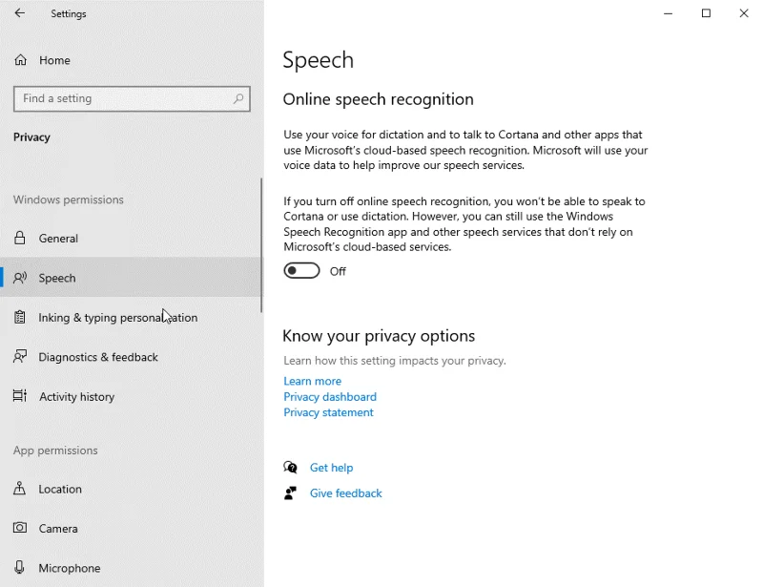
Task: Click the Online speech recognition heading
Action: point(378,99)
